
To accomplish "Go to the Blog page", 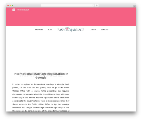I will point(50,30).
